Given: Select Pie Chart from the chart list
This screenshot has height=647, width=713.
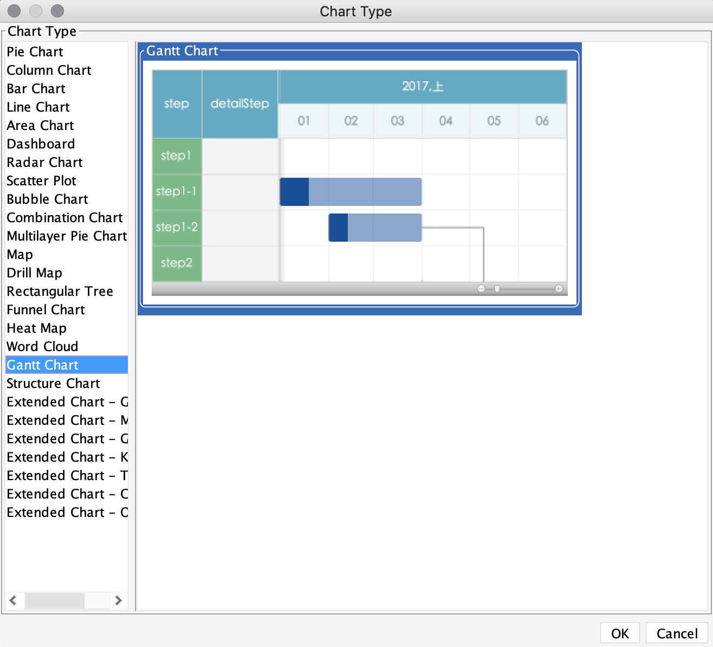Looking at the screenshot, I should point(34,52).
